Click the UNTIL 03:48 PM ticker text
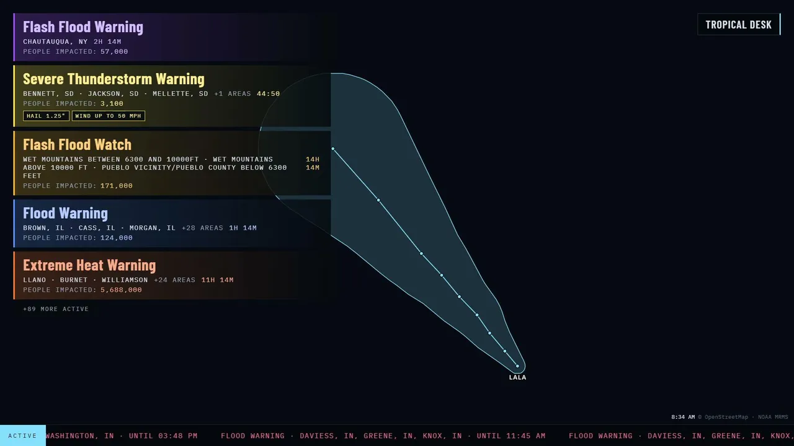 163,436
